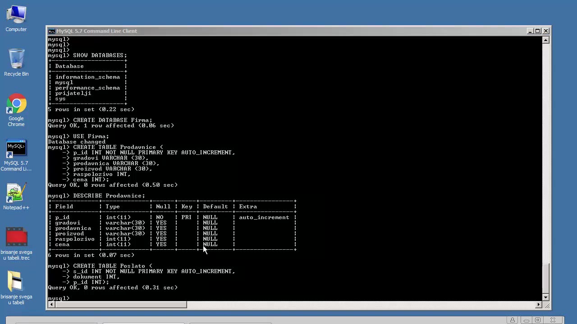Click the 6 rows in set message

(x=91, y=255)
